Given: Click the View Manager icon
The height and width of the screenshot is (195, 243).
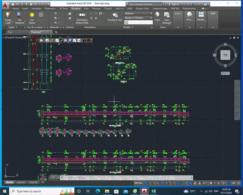Looking at the screenshot, I should [167, 15].
